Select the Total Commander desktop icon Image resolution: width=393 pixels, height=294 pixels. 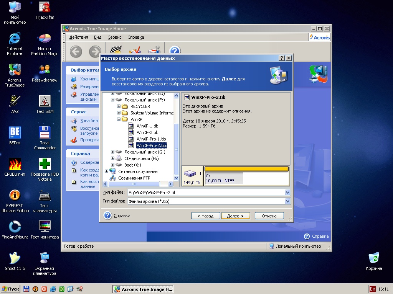45,138
